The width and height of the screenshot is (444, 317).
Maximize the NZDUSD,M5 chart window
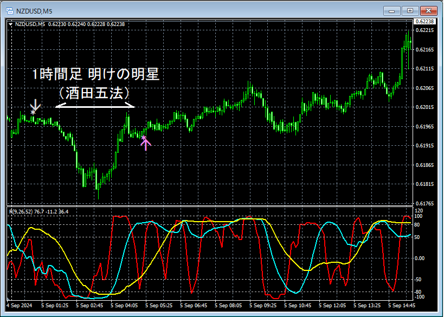[410, 11]
